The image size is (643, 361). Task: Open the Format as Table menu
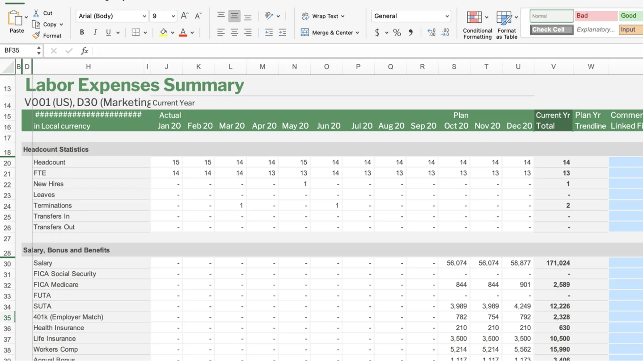point(506,25)
